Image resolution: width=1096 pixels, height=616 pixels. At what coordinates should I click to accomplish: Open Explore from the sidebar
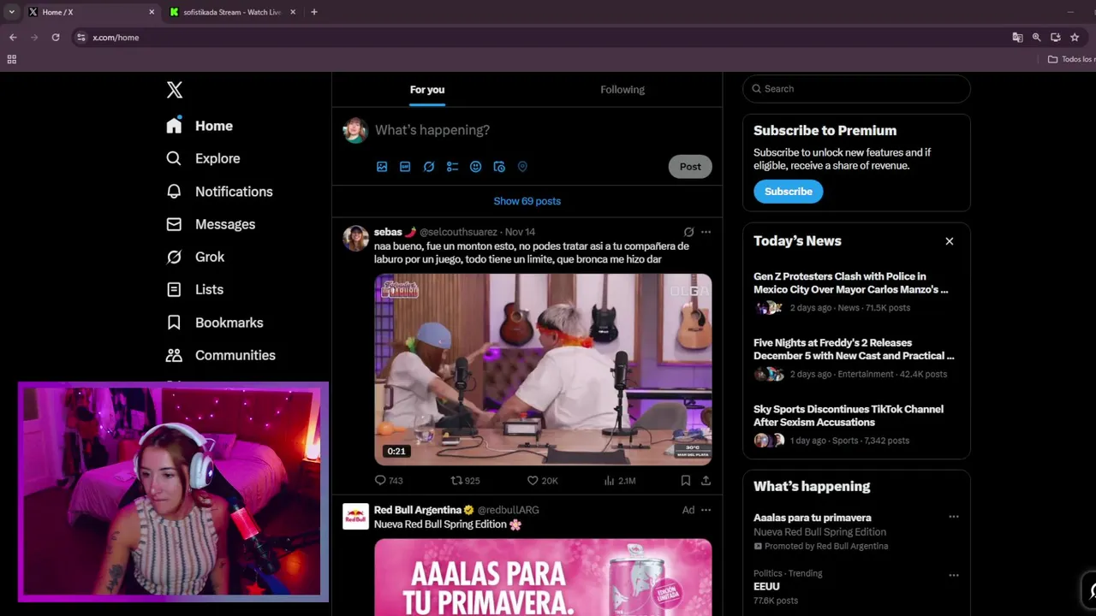coord(203,158)
